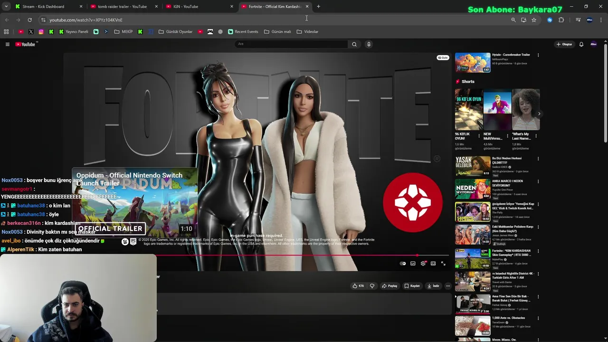This screenshot has width=608, height=342.
Task: Open the Videolar bookmarks folder
Action: tap(307, 32)
